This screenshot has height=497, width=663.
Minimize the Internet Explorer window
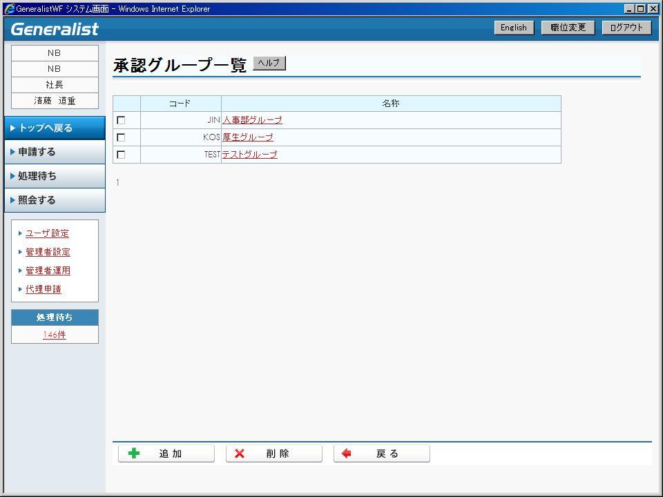[628, 8]
